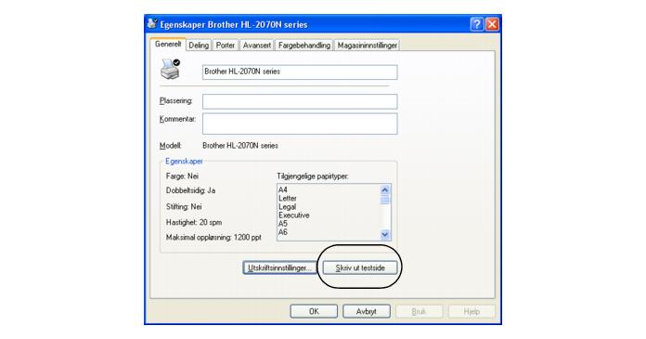Switch to the Deling tab
Screen dimensions: 646x339
click(199, 46)
